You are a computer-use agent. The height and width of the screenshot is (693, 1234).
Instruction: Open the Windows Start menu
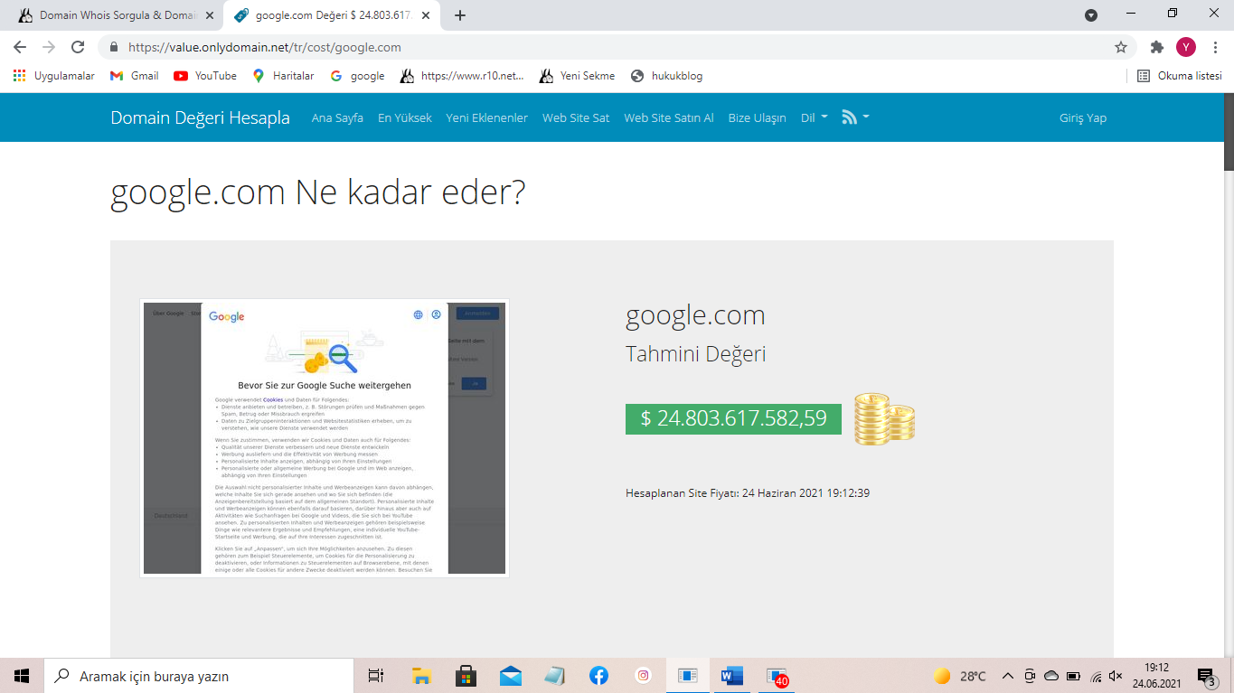tap(22, 675)
